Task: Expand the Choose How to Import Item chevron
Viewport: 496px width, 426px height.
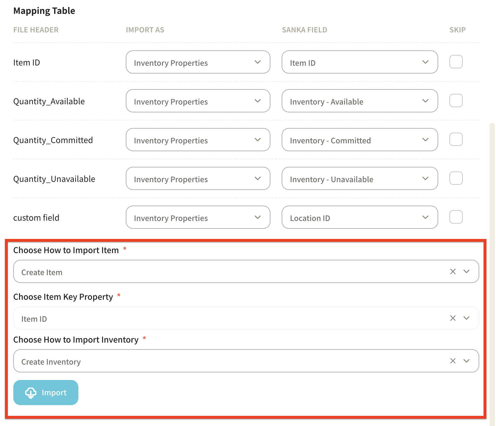Action: point(466,271)
